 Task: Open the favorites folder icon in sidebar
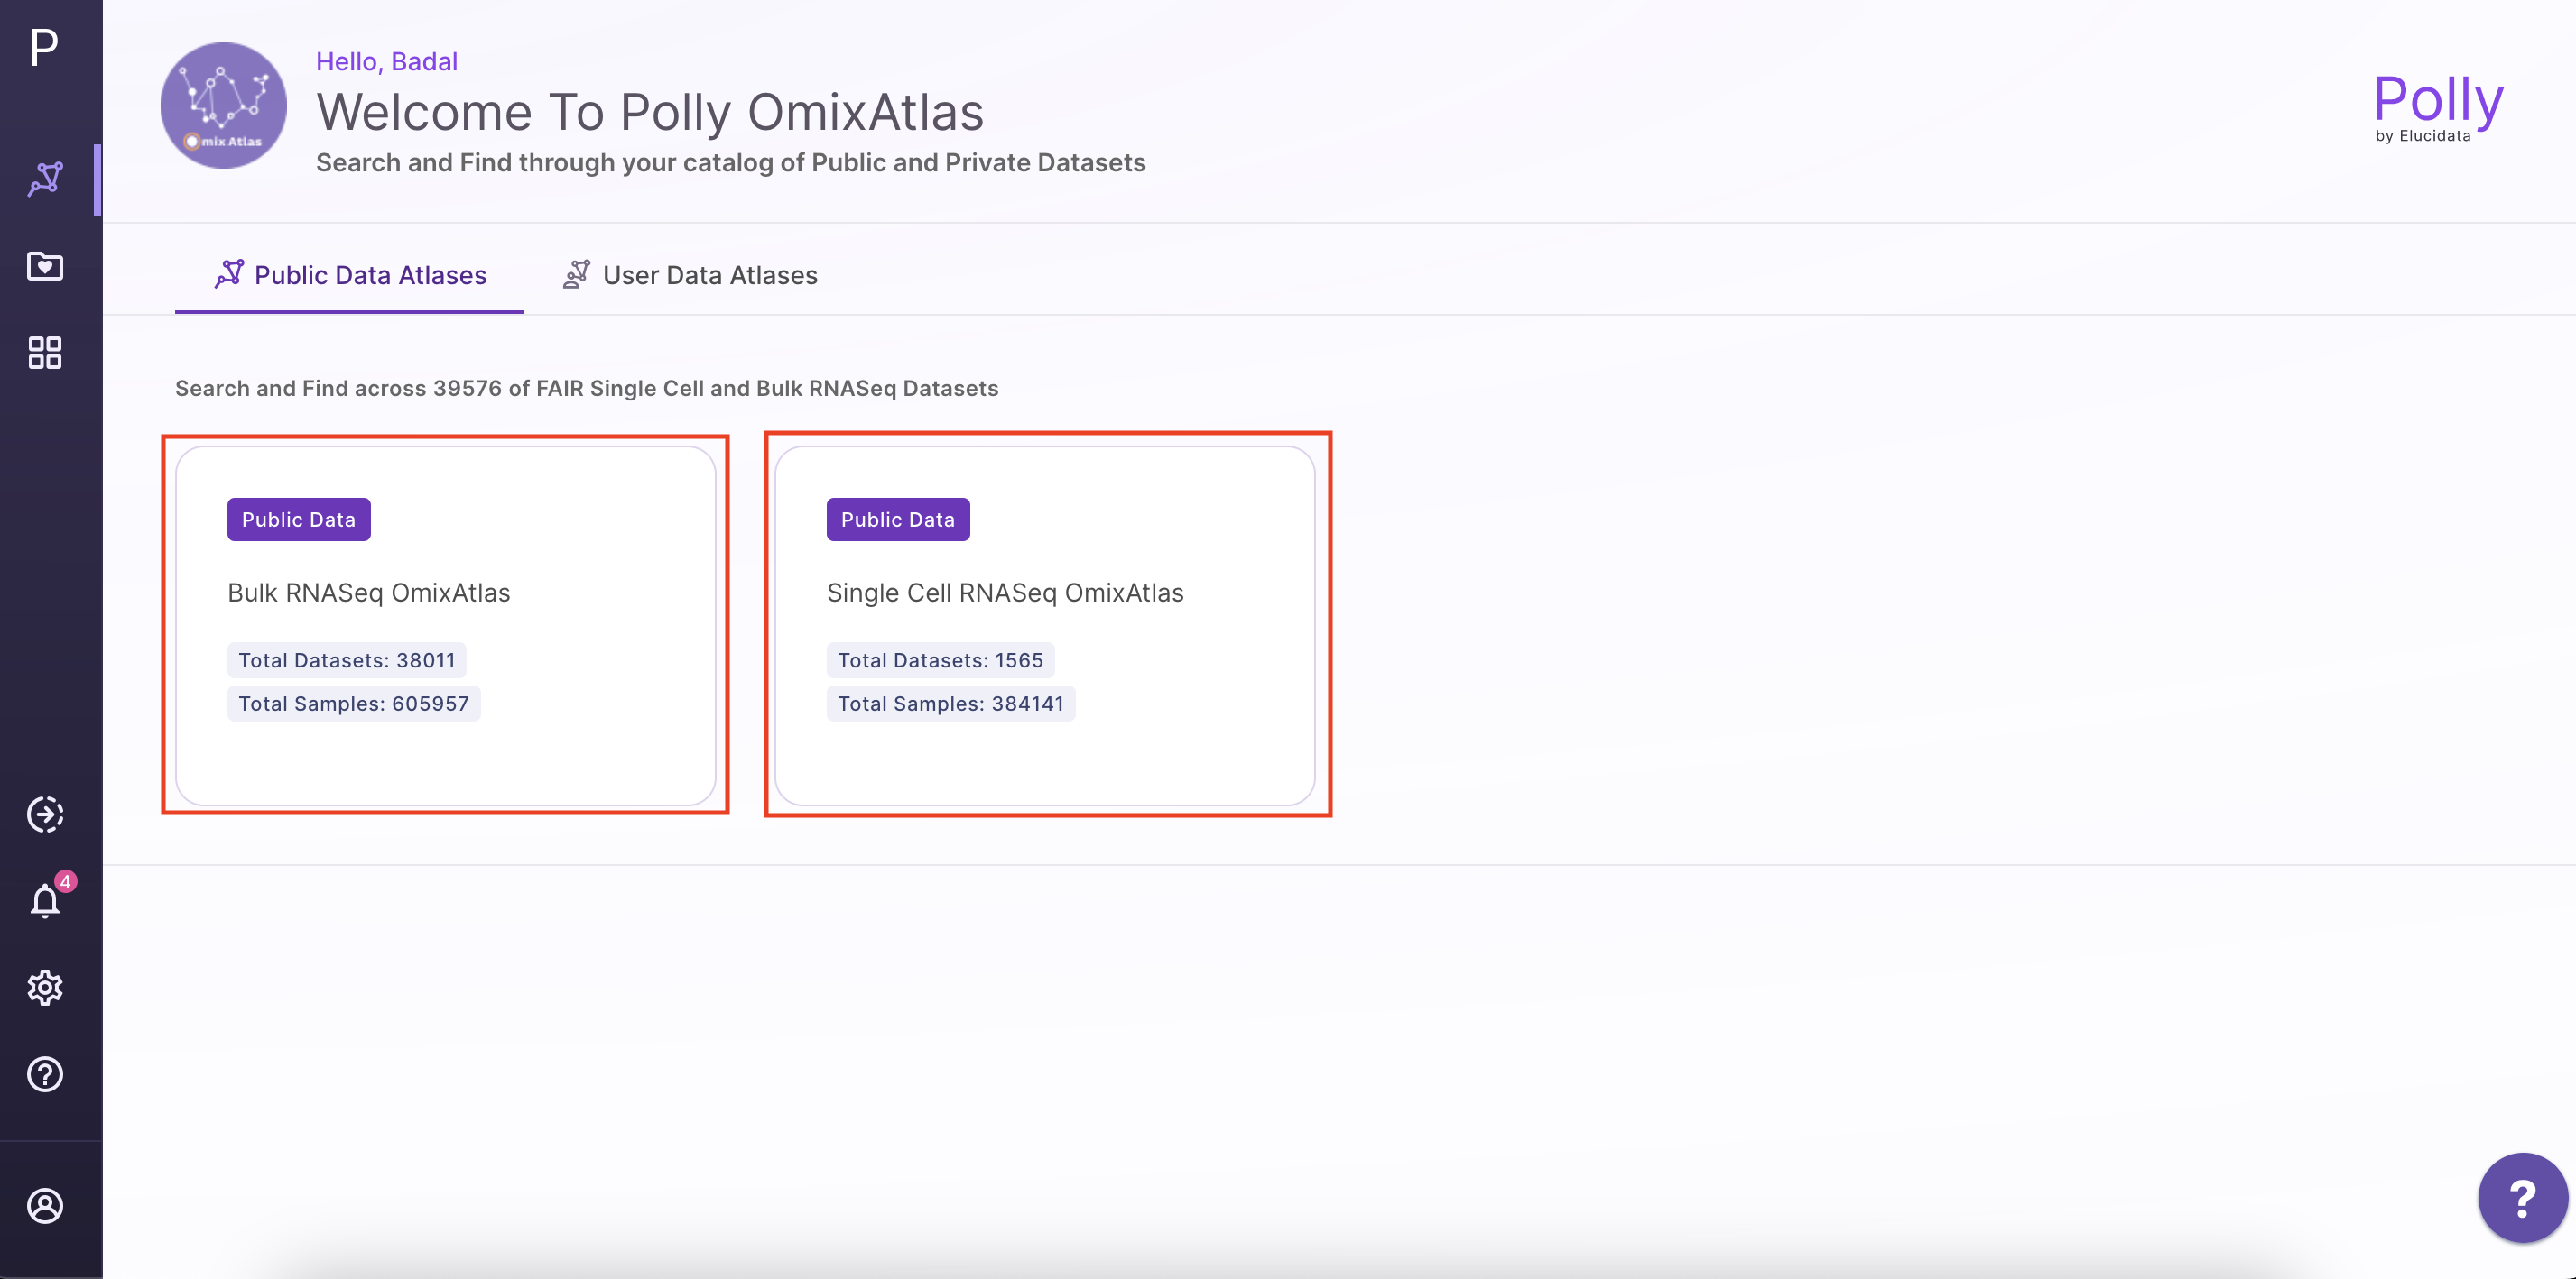[x=44, y=266]
